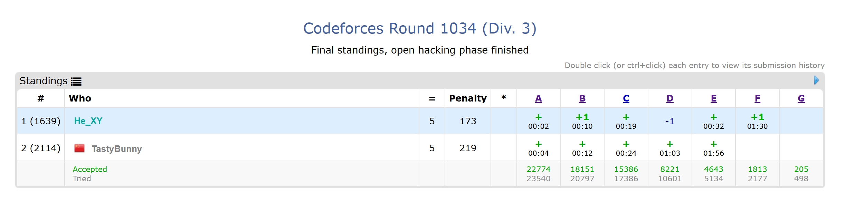Click TastyBunny's problem E result at 01:56
Viewport: 846px width, 202px height.
pos(714,148)
